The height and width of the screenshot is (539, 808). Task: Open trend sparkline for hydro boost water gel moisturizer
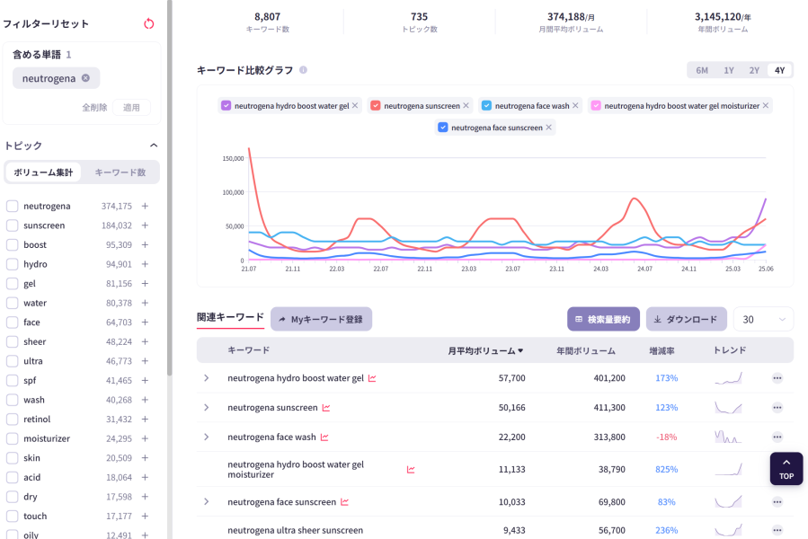(x=728, y=470)
